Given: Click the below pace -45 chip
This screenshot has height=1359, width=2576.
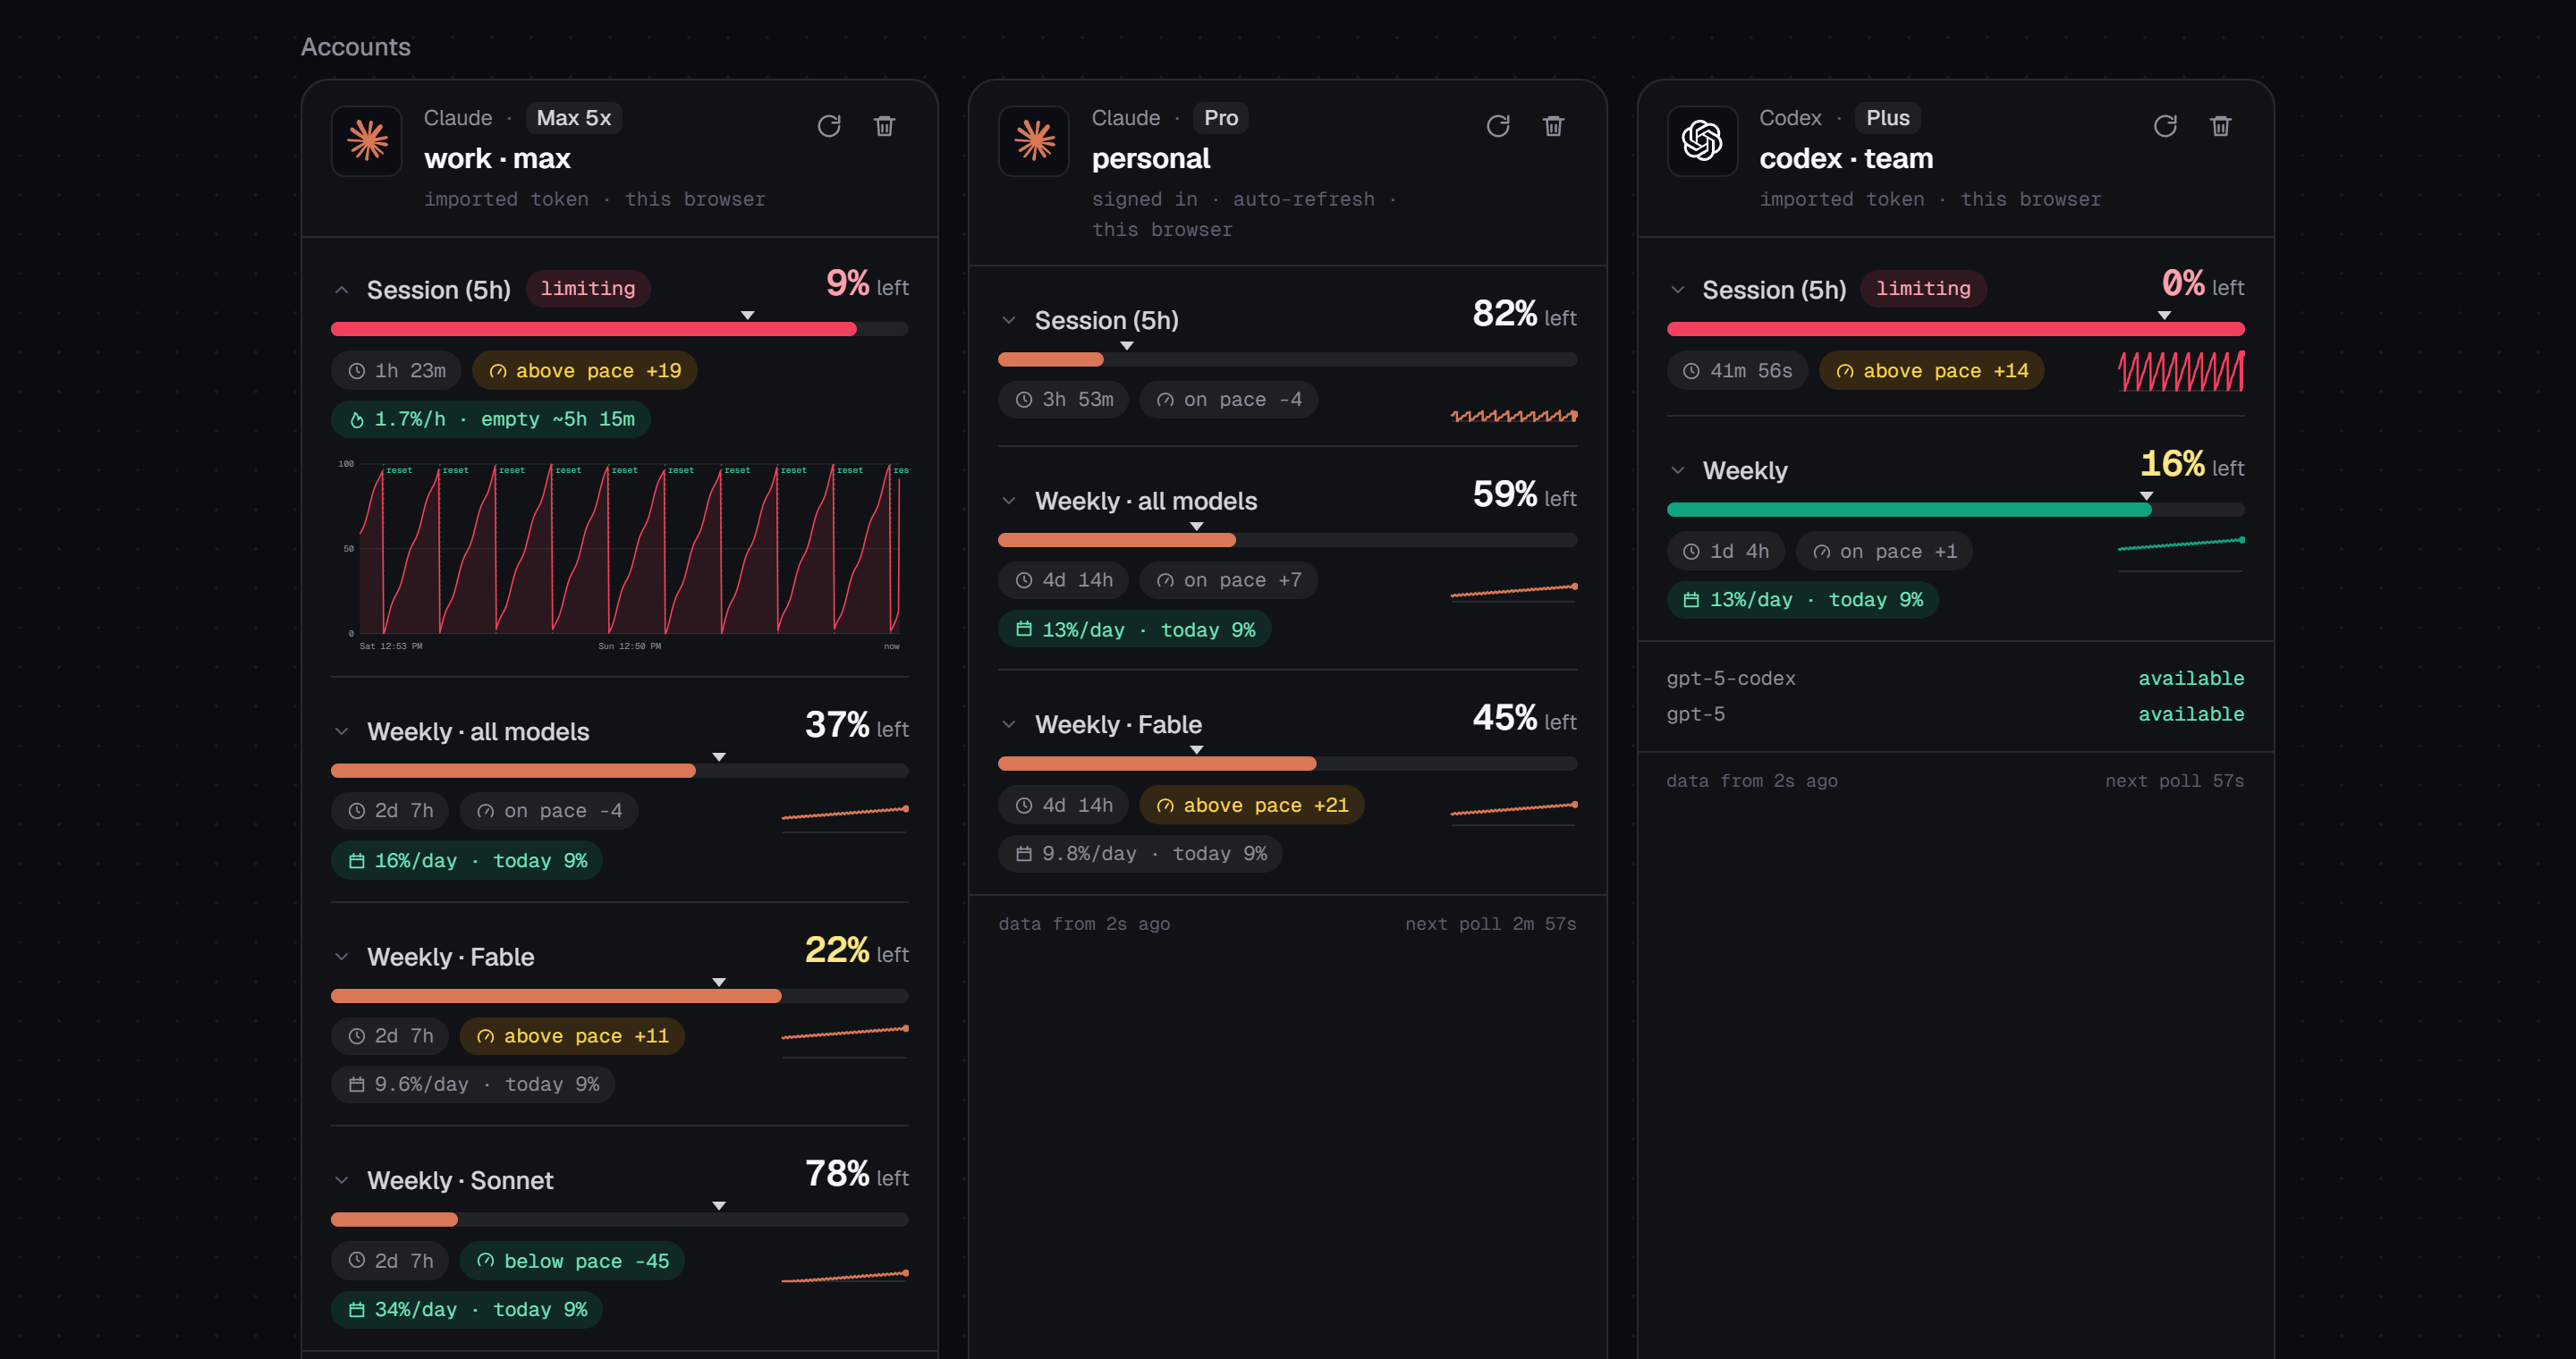Looking at the screenshot, I should click(x=572, y=1261).
